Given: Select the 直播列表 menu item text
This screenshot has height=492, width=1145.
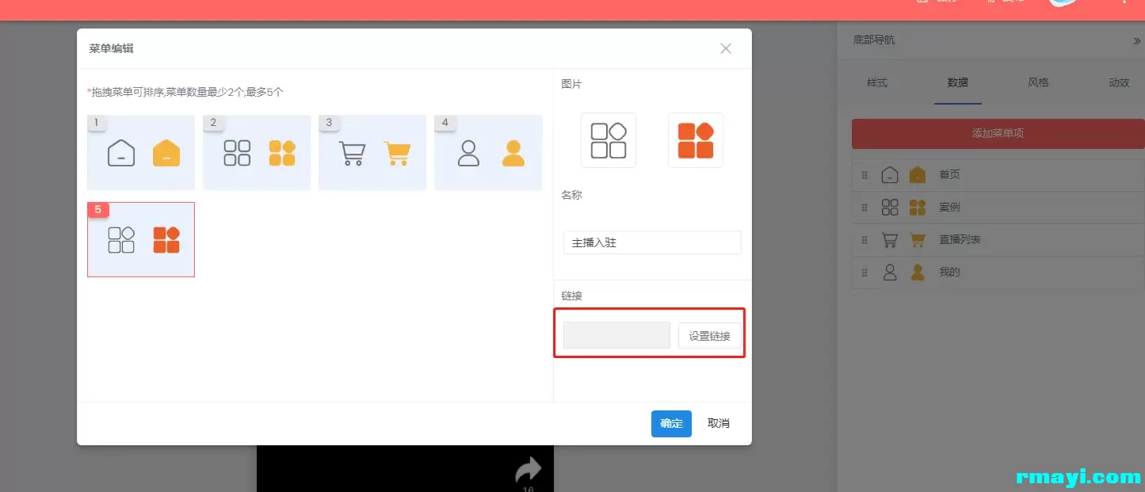Looking at the screenshot, I should click(960, 239).
